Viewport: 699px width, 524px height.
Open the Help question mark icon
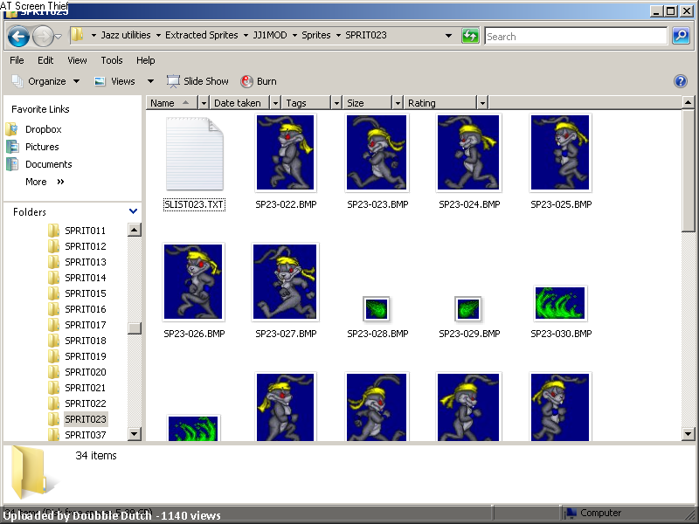pos(681,81)
